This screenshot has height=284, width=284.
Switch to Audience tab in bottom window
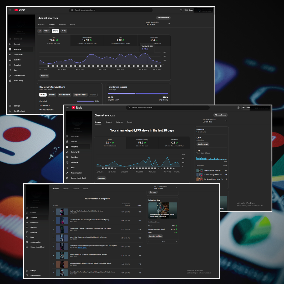coord(76,189)
